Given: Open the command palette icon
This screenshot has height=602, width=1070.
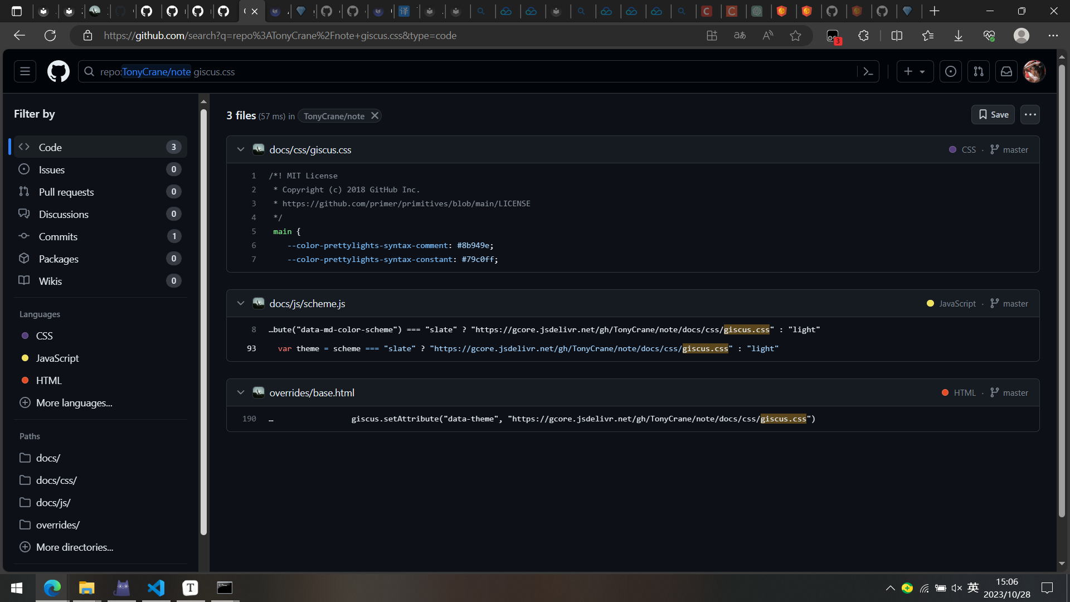Looking at the screenshot, I should coord(868,71).
